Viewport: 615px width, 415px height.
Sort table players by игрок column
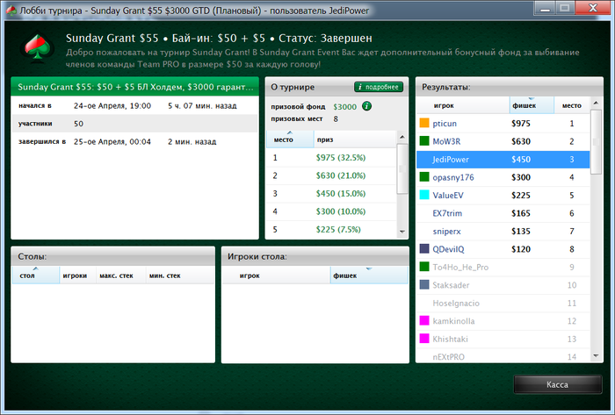[277, 275]
